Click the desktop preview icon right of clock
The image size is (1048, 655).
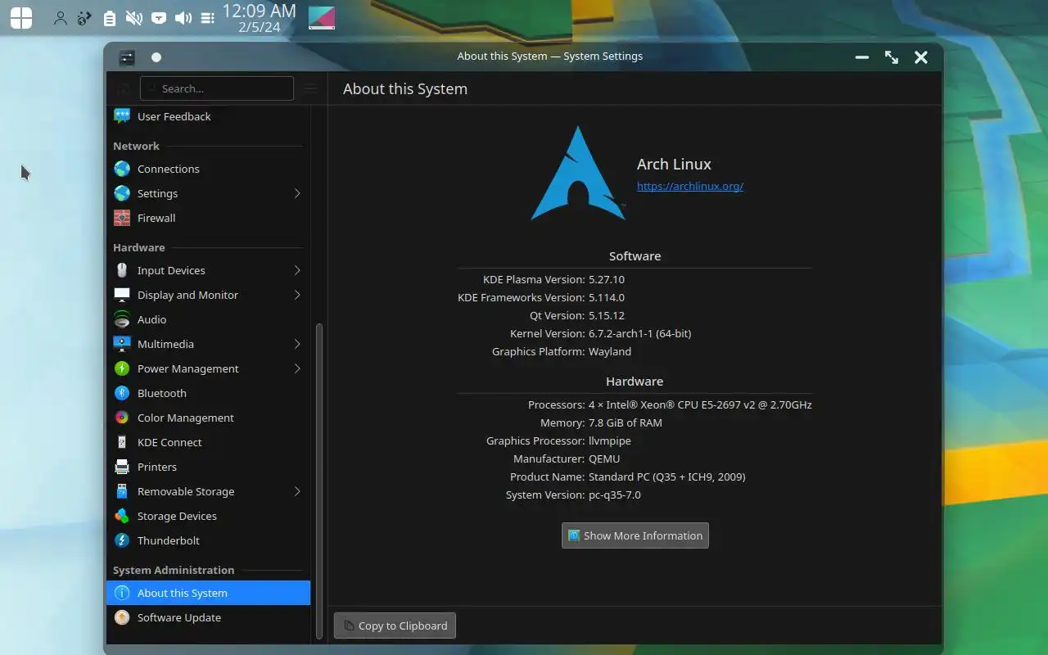pos(322,18)
